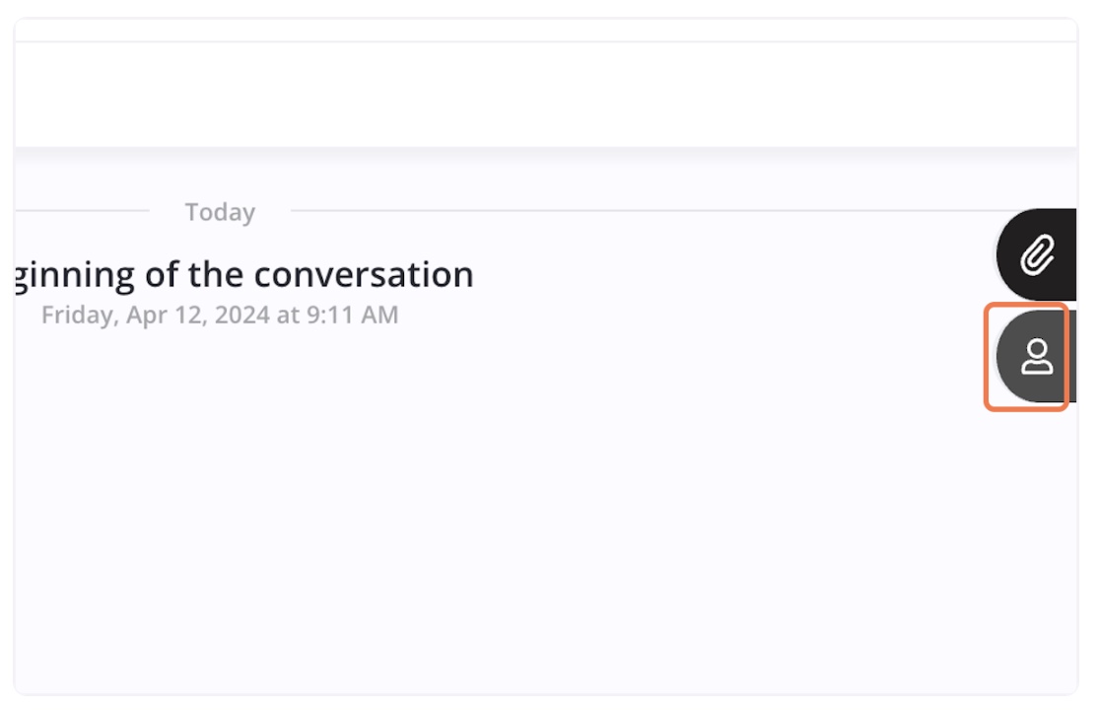Screen dimensions: 1098x710
Task: Click the blank white header bar
Action: [x=545, y=95]
